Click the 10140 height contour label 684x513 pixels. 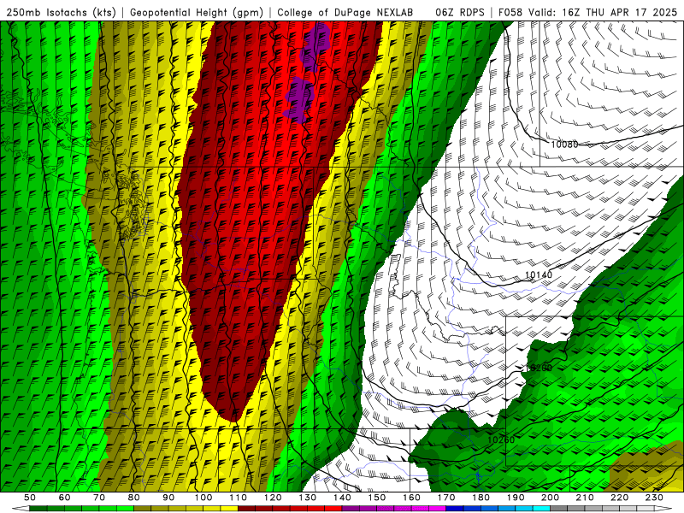tap(539, 274)
